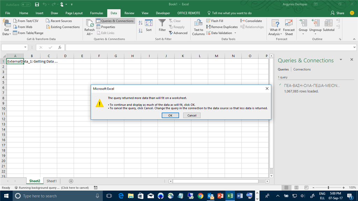The width and height of the screenshot is (358, 201).
Task: Toggle the Filter funnel
Action: pos(162,26)
